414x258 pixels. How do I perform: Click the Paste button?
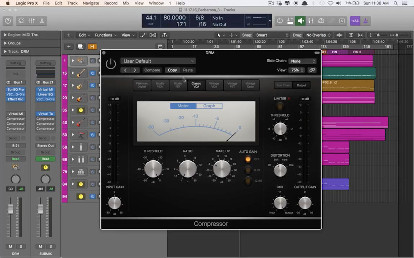click(x=188, y=70)
